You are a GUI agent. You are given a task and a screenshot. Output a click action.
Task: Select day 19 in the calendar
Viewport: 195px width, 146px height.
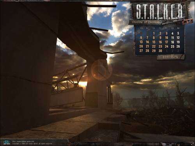coord(178,42)
